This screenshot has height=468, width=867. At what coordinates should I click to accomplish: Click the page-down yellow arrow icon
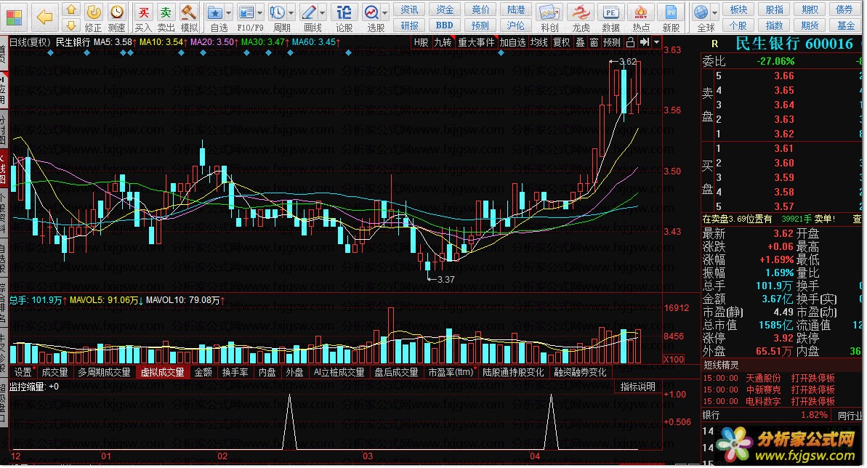coord(70,25)
